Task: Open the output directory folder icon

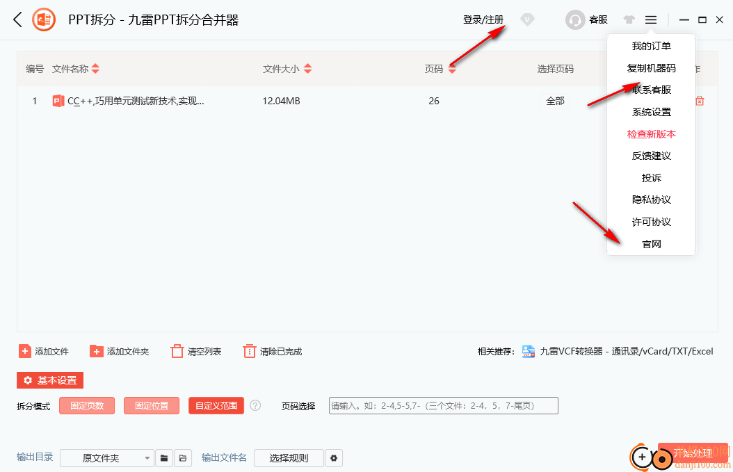Action: [x=183, y=458]
